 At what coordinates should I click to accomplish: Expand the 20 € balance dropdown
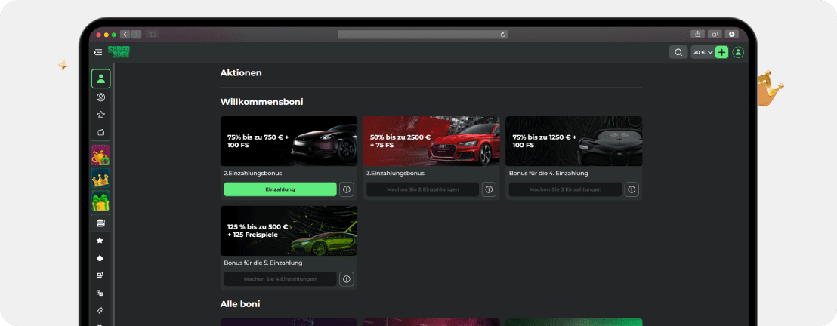click(x=703, y=52)
